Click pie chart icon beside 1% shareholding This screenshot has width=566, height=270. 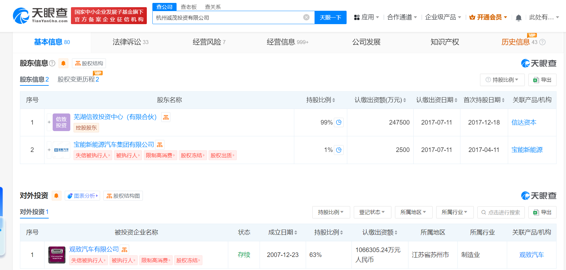339,150
